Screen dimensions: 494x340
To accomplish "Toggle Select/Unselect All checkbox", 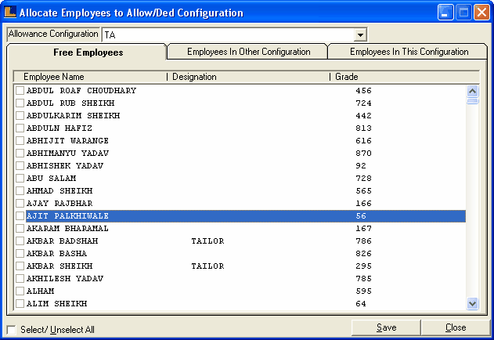I will [11, 330].
